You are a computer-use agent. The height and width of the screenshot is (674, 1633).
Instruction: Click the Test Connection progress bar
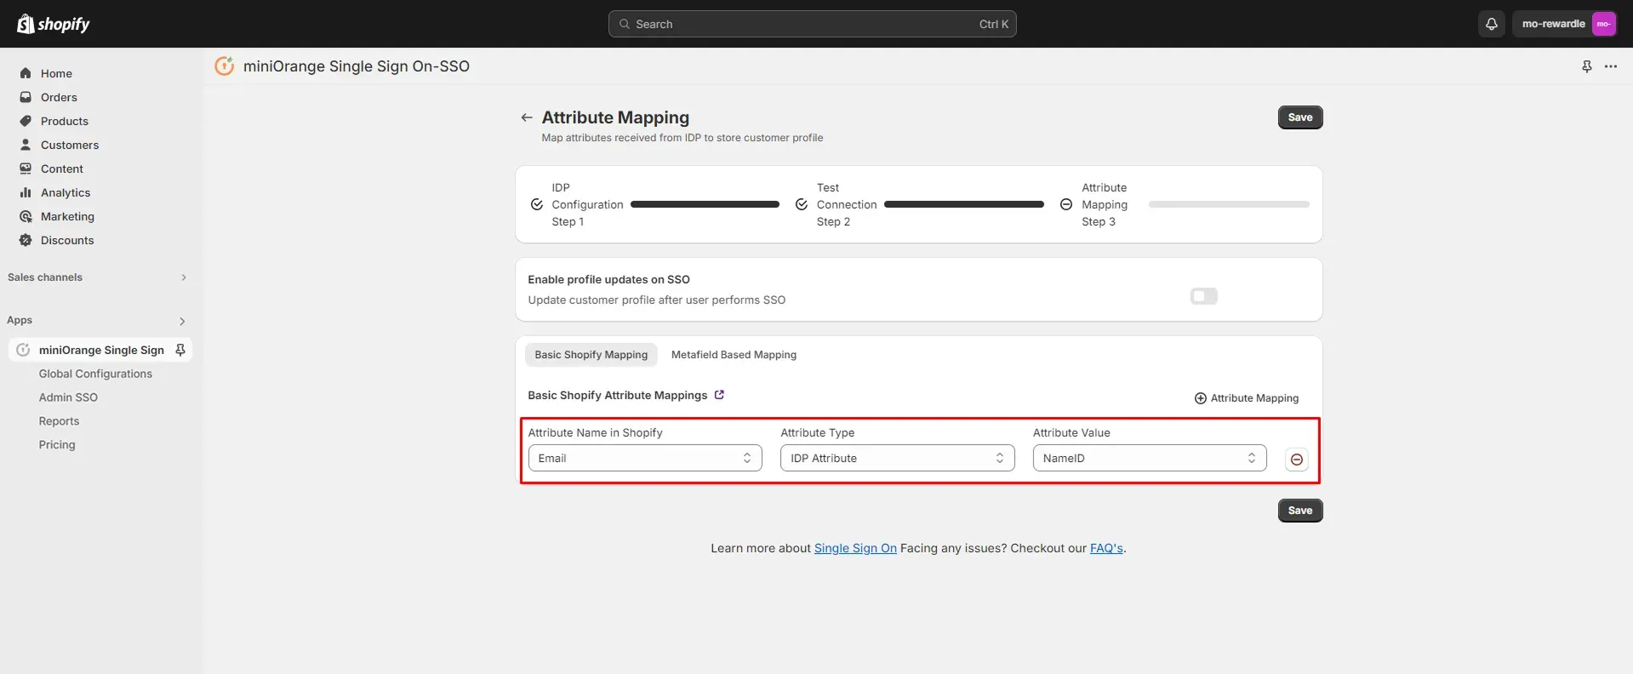[x=964, y=204]
